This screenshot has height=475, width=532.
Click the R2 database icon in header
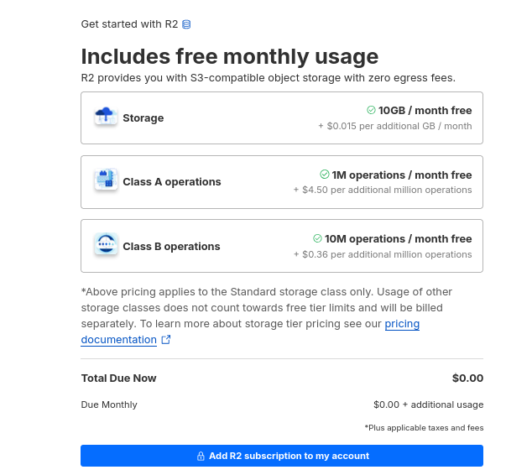pyautogui.click(x=186, y=24)
